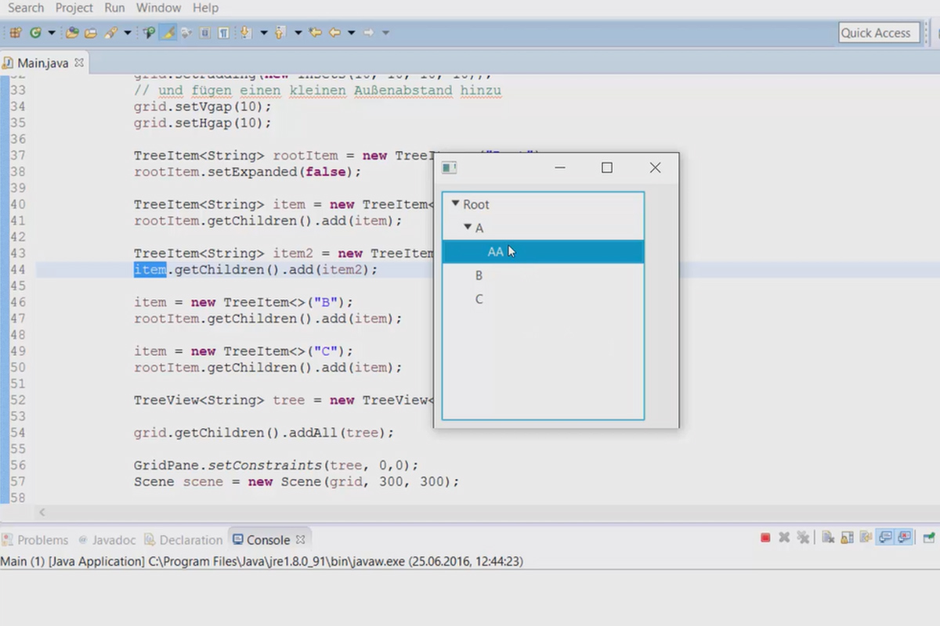
Task: Open the back navigation history dropdown
Action: pyautogui.click(x=349, y=32)
